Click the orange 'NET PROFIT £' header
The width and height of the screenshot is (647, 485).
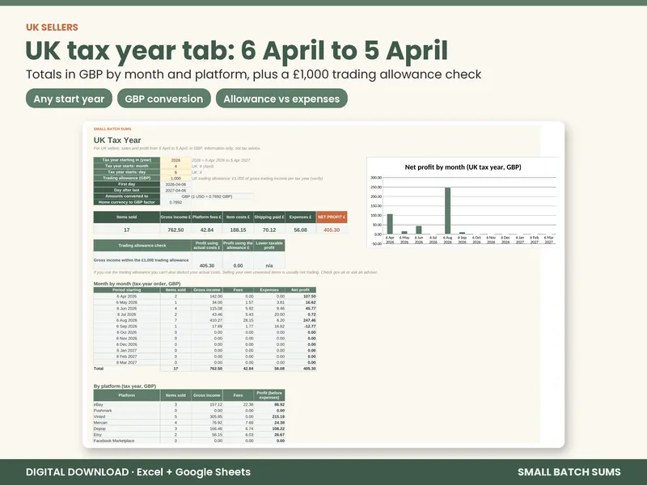click(332, 217)
